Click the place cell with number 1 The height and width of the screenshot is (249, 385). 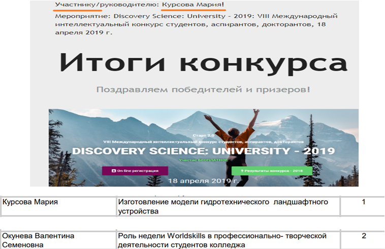(x=363, y=206)
